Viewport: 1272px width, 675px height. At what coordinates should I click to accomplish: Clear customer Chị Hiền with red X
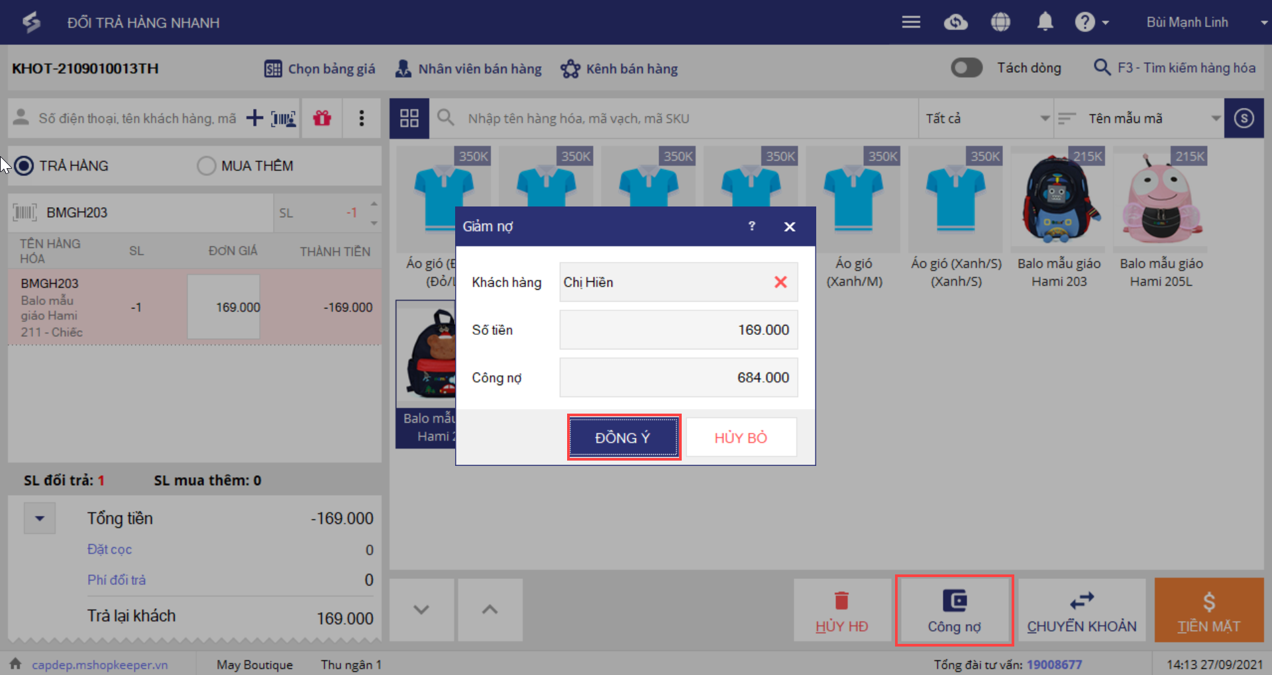coord(780,282)
